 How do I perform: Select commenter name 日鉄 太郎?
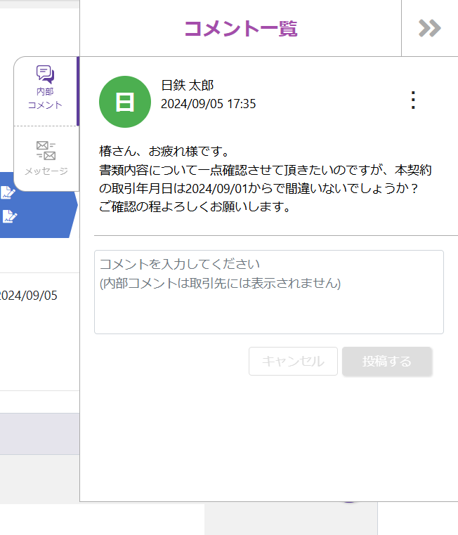pos(187,85)
